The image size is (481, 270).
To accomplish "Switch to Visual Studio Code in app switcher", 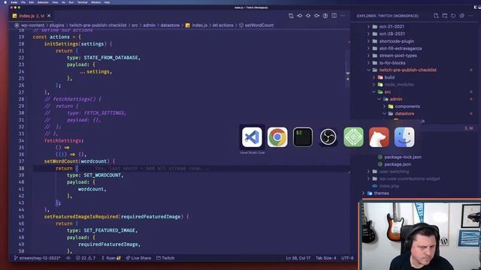I will (x=252, y=137).
